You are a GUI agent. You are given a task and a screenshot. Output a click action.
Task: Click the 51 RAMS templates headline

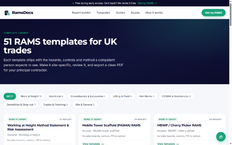(60, 46)
